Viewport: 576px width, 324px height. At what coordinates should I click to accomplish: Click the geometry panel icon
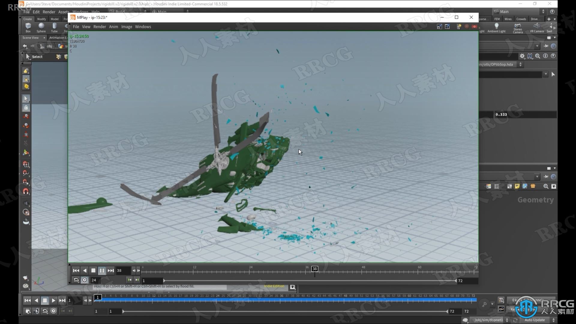(496, 186)
